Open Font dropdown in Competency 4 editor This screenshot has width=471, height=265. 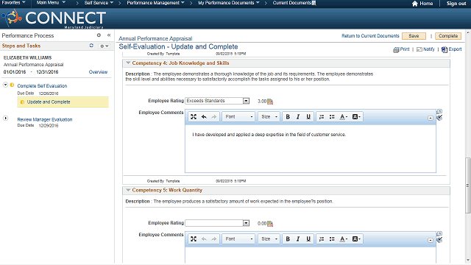pyautogui.click(x=238, y=117)
